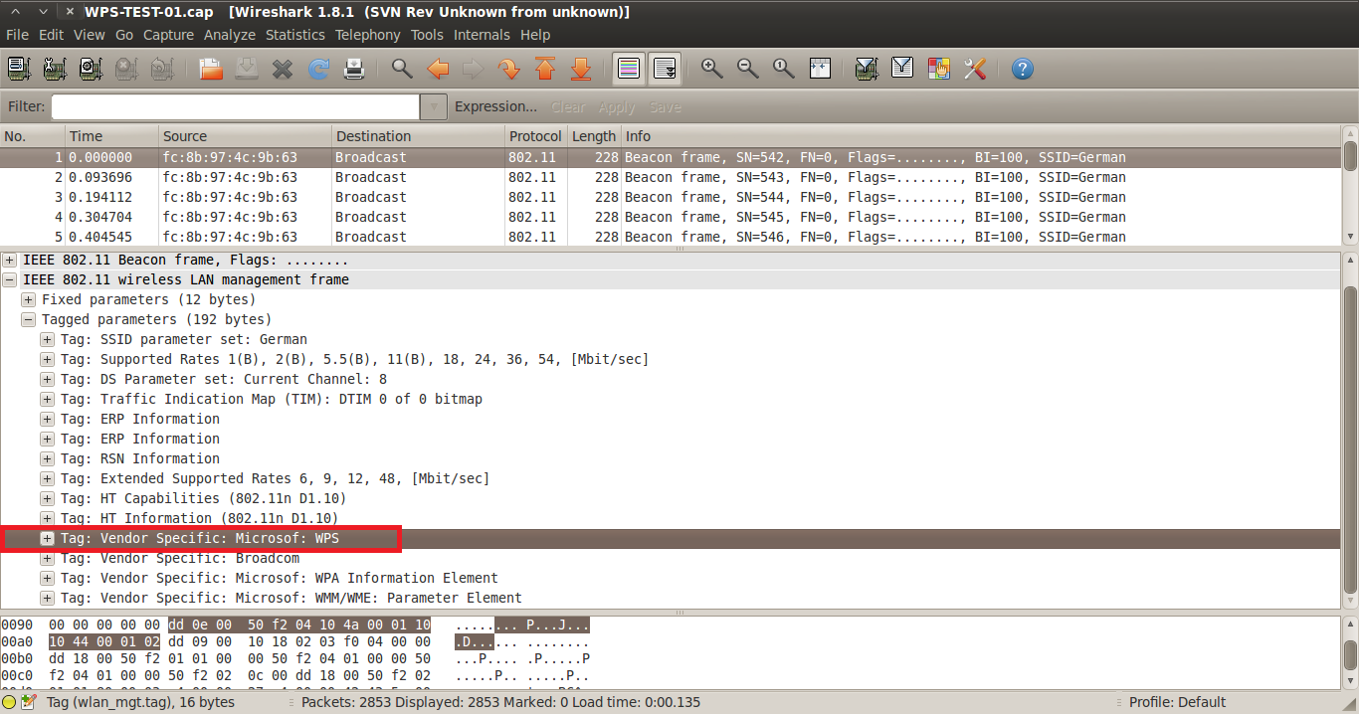Expand HT Capabilities tag
The image size is (1359, 714).
47,498
